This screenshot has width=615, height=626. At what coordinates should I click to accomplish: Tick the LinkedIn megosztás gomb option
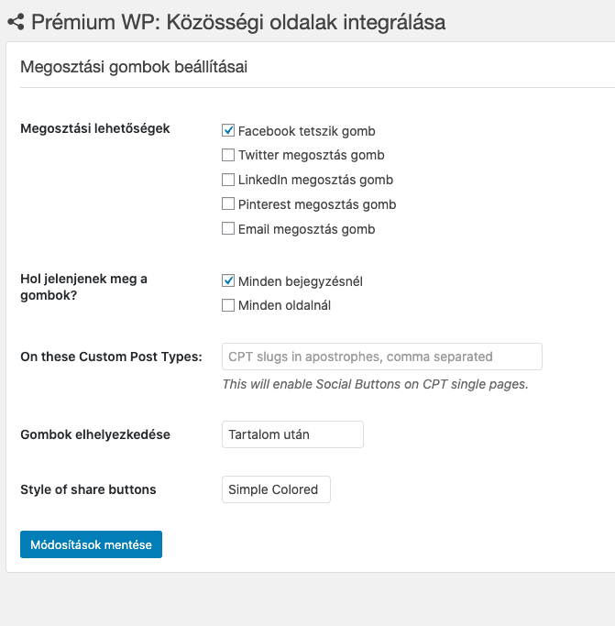coord(228,180)
